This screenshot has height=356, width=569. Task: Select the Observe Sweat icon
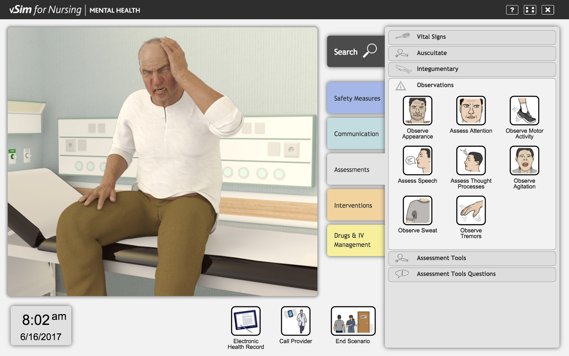417,210
